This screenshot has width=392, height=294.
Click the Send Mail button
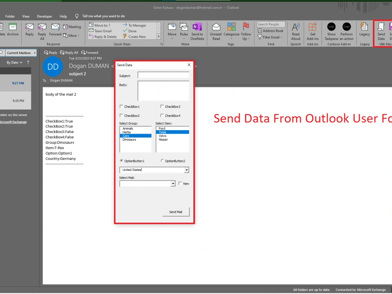[176, 212]
